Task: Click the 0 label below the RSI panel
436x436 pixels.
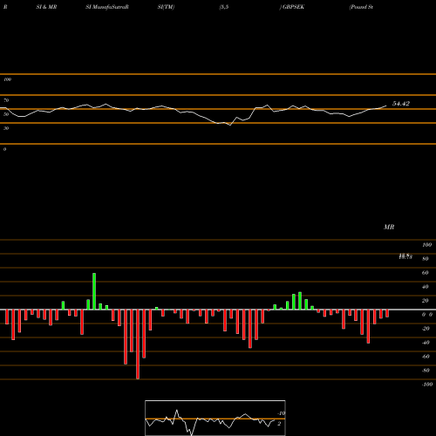Action: click(4, 149)
